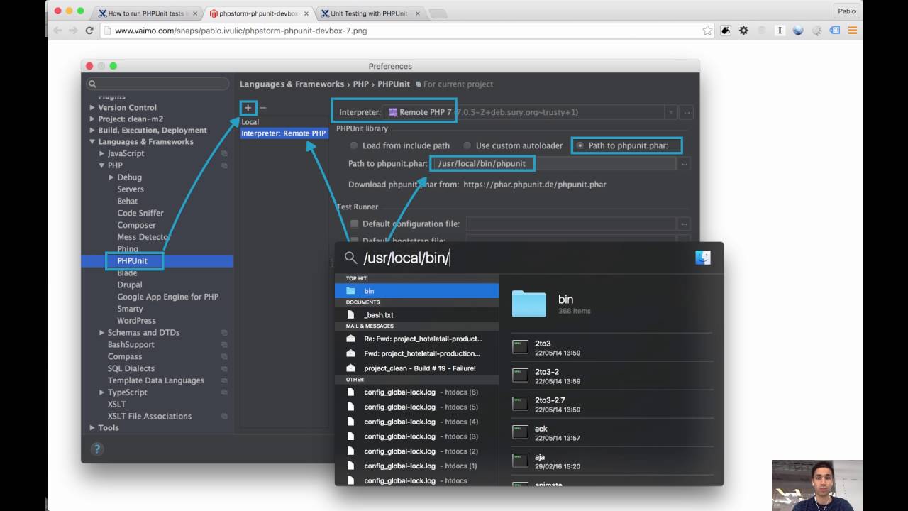Click the webcam video thumbnail
The image size is (908, 511).
[817, 485]
